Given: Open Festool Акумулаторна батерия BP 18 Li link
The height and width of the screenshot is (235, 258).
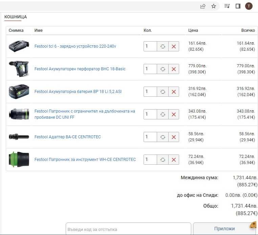Looking at the screenshot, I should tap(78, 92).
